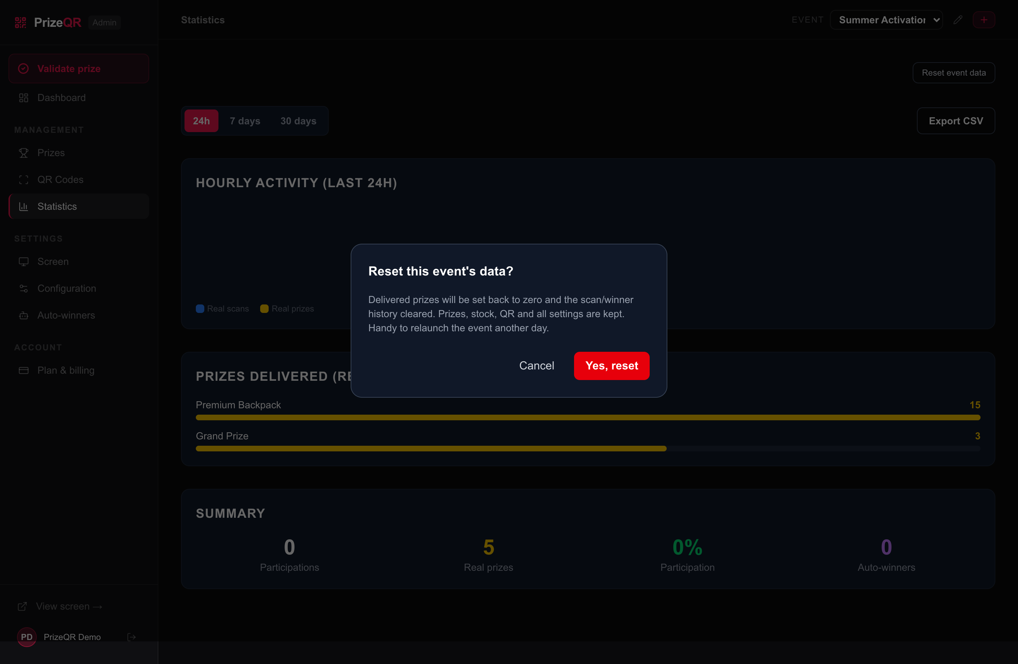Click the Real prizes yellow legend swatch
The image size is (1018, 664).
(264, 309)
